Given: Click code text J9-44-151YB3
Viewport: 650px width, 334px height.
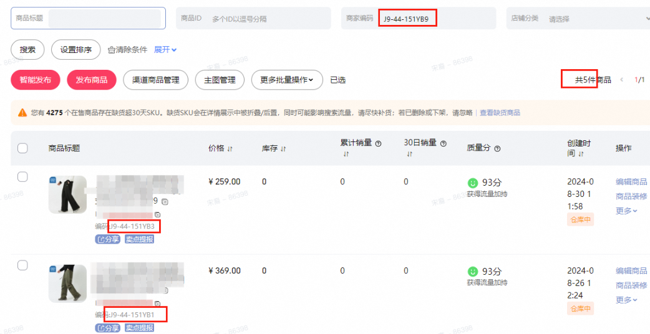Looking at the screenshot, I should (132, 226).
